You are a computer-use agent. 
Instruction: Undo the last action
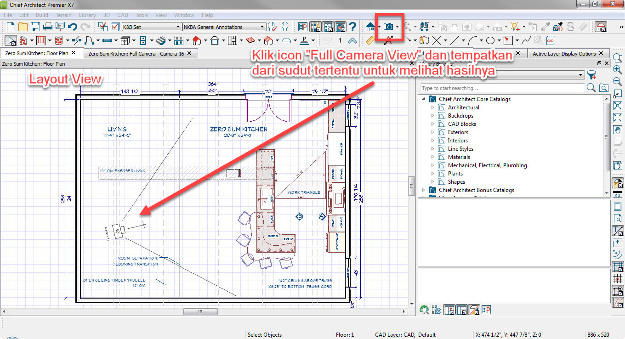[72, 27]
